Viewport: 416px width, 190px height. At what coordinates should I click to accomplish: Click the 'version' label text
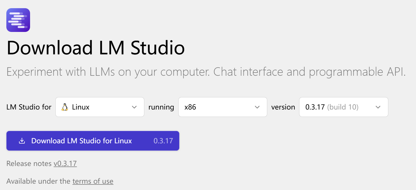(x=283, y=107)
